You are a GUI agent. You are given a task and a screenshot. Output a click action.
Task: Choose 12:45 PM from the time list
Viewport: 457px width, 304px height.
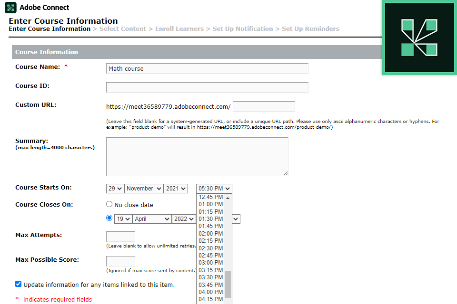click(211, 197)
